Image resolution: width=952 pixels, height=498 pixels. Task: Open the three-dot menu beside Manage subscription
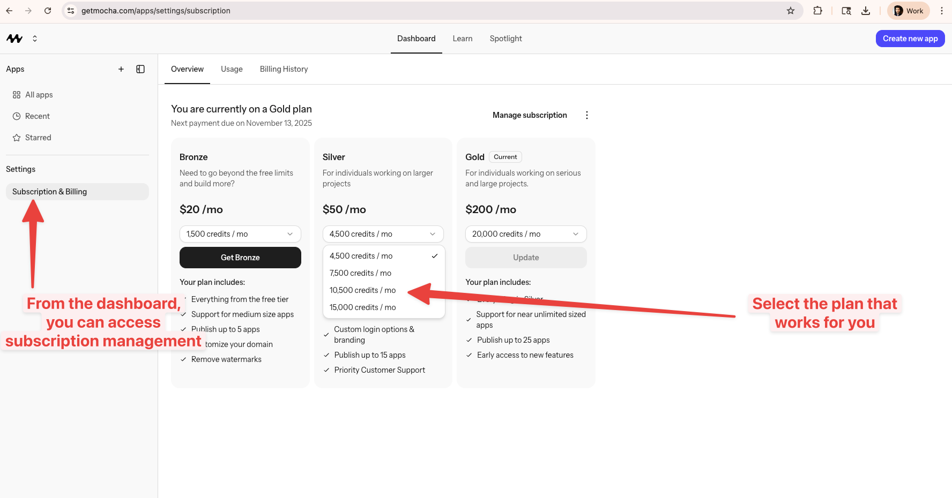(586, 115)
